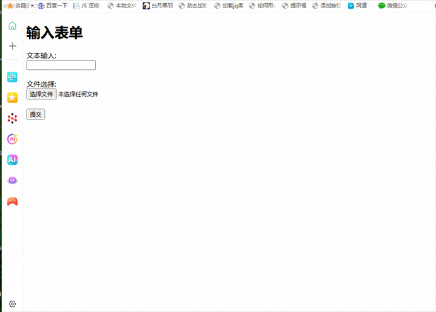Open the teal cross-shaped sidebar app
The image size is (436, 312).
pyautogui.click(x=12, y=77)
